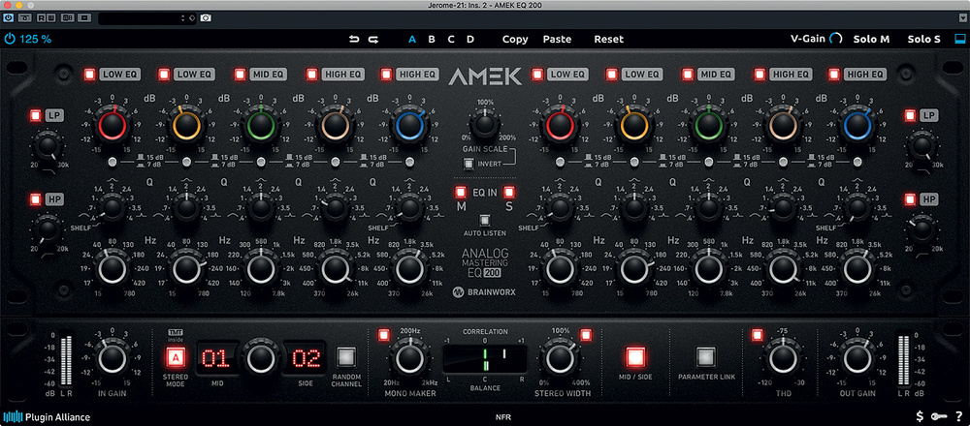
Task: Click the Paste button
Action: click(x=558, y=39)
